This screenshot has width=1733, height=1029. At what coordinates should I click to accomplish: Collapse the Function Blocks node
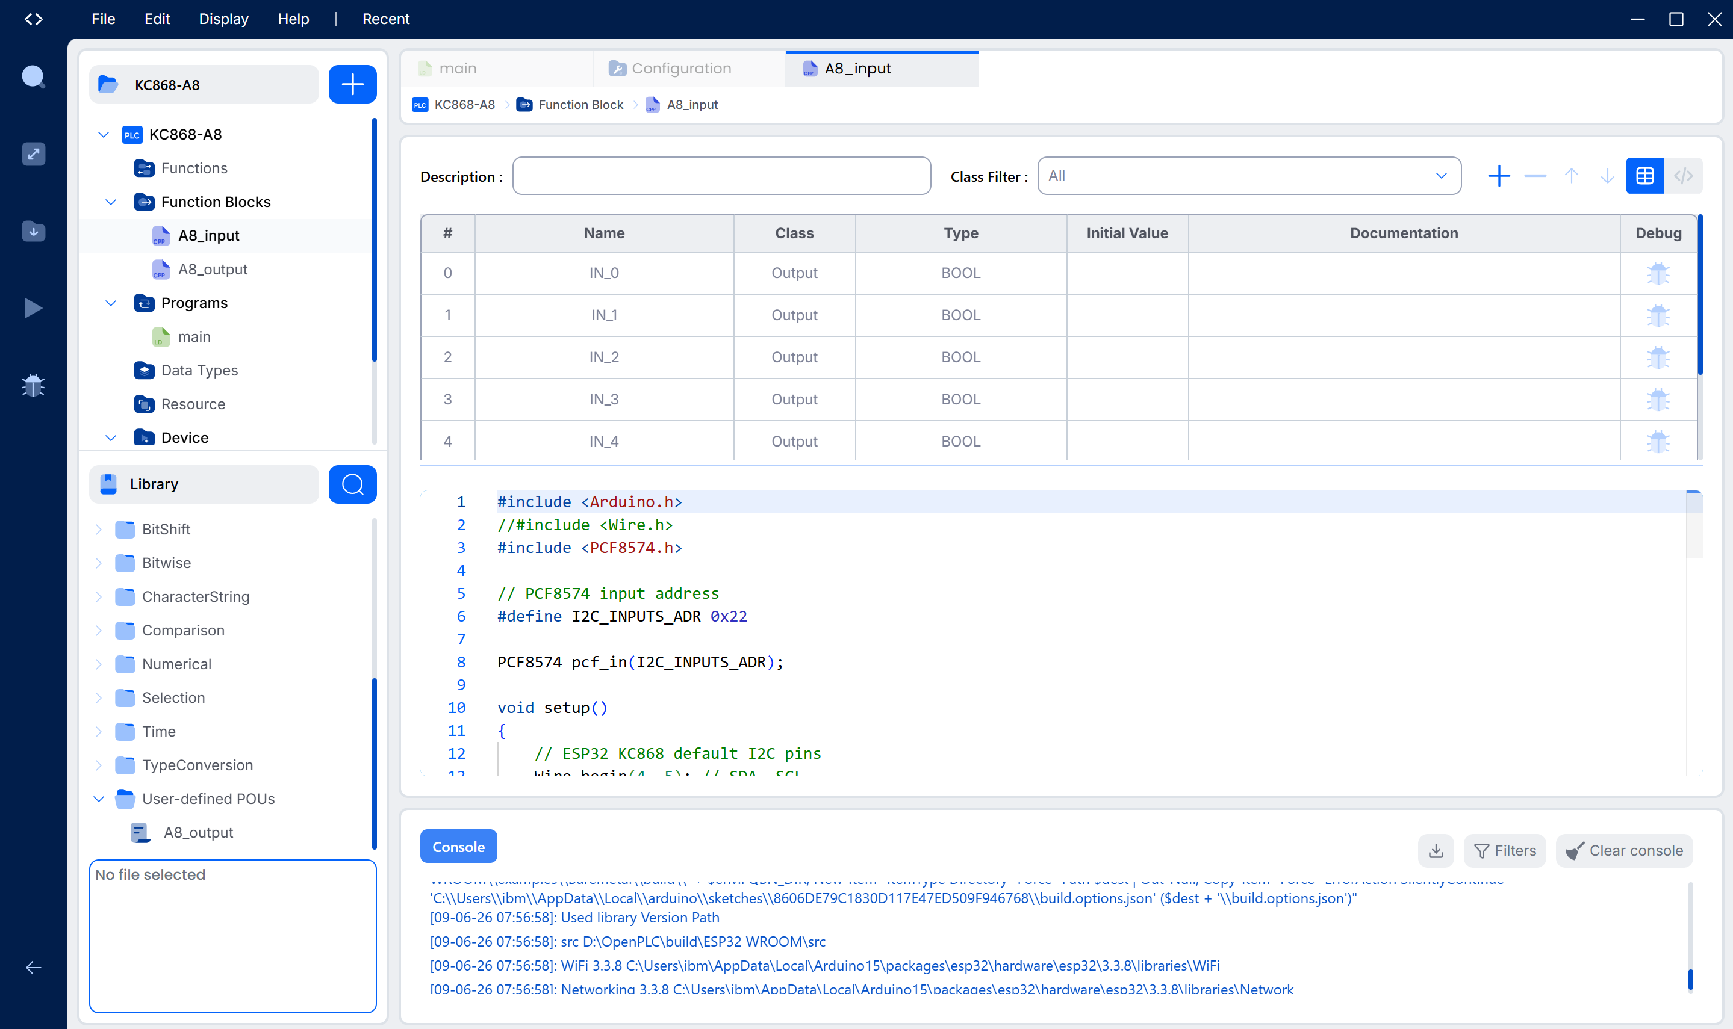point(110,202)
